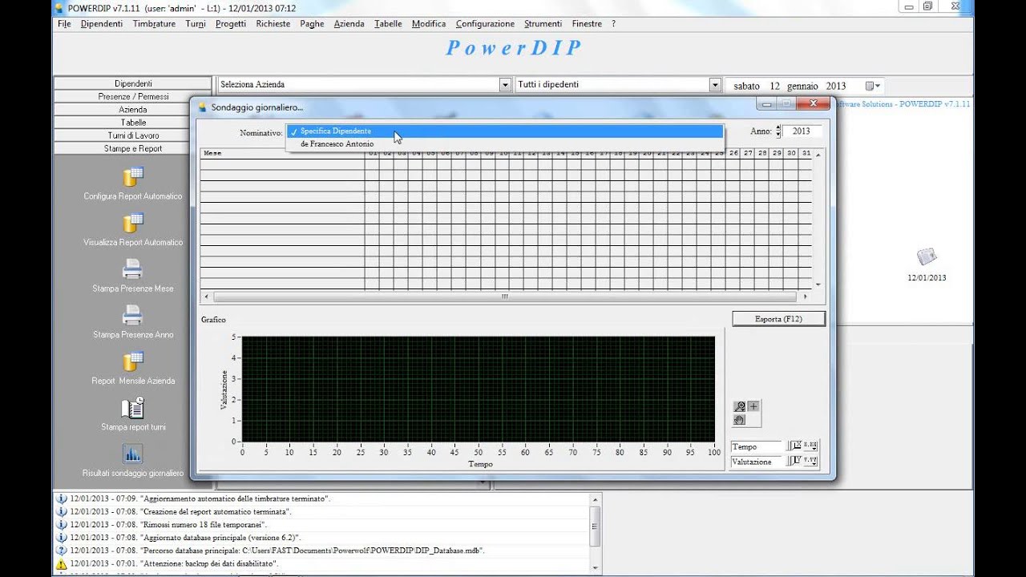Image resolution: width=1026 pixels, height=577 pixels.
Task: Select the graph zoom magnifier tool
Action: click(740, 406)
